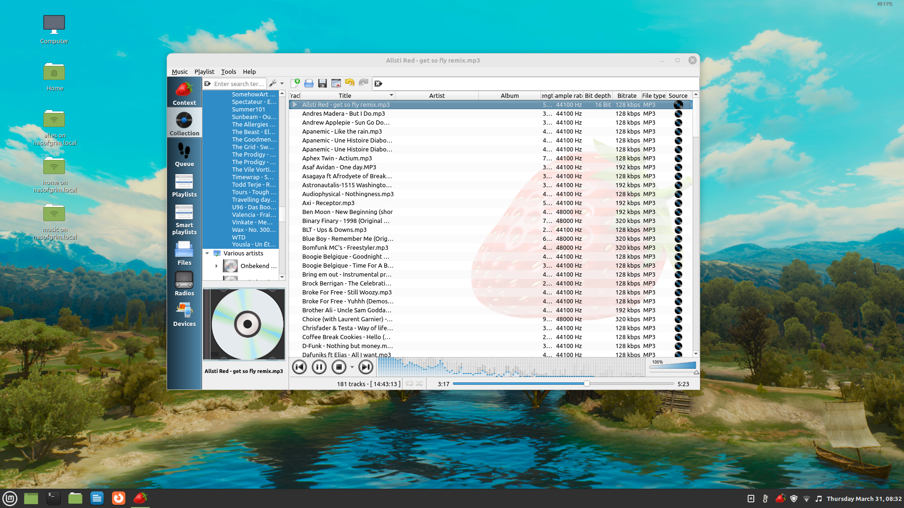Open the stop-after options dropdown arrow

[x=352, y=367]
